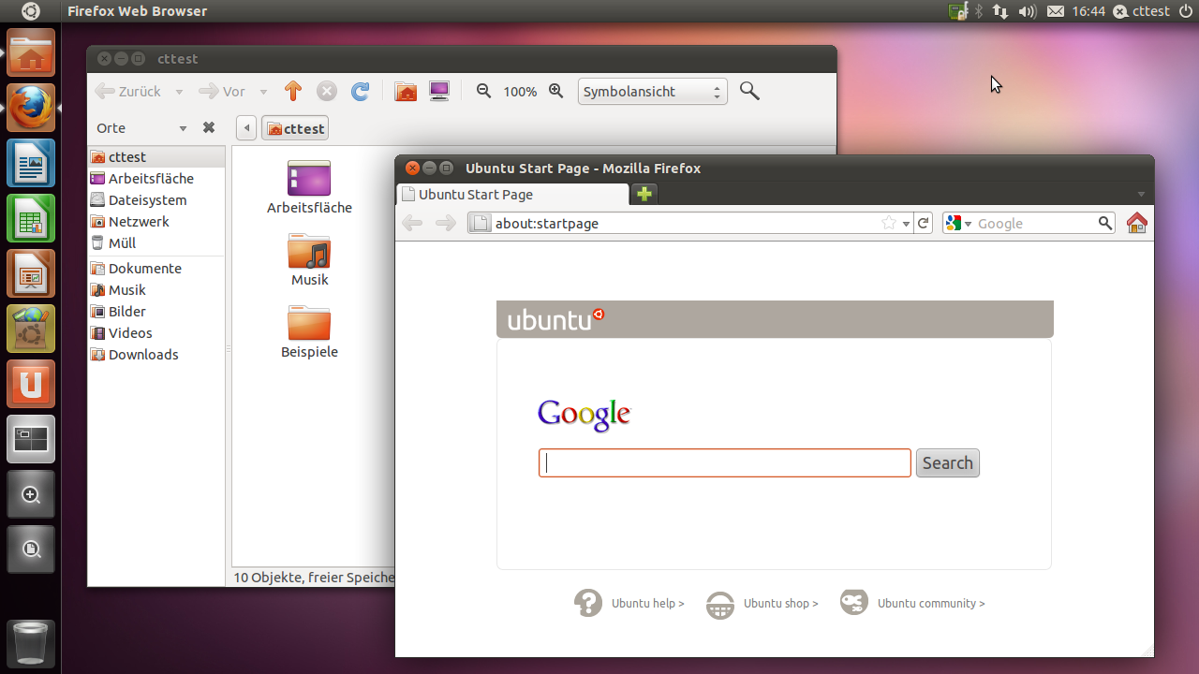This screenshot has height=674, width=1199.
Task: Go to the Firefox home page
Action: [1137, 223]
